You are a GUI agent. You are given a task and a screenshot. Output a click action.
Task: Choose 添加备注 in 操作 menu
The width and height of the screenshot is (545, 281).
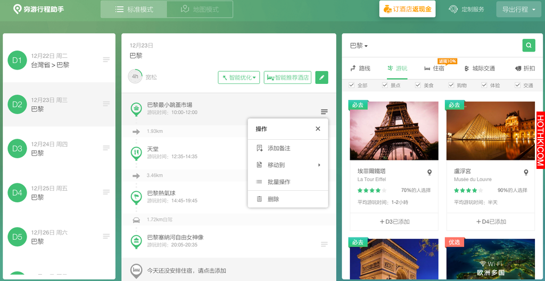(x=288, y=148)
